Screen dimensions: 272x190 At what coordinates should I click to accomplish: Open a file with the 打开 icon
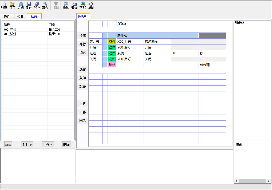coord(12,5)
